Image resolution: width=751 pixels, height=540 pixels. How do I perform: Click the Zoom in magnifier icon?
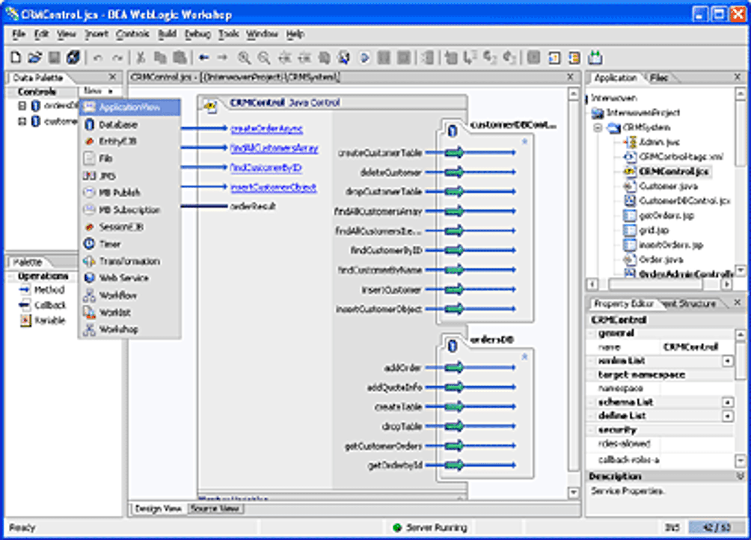coord(244,58)
